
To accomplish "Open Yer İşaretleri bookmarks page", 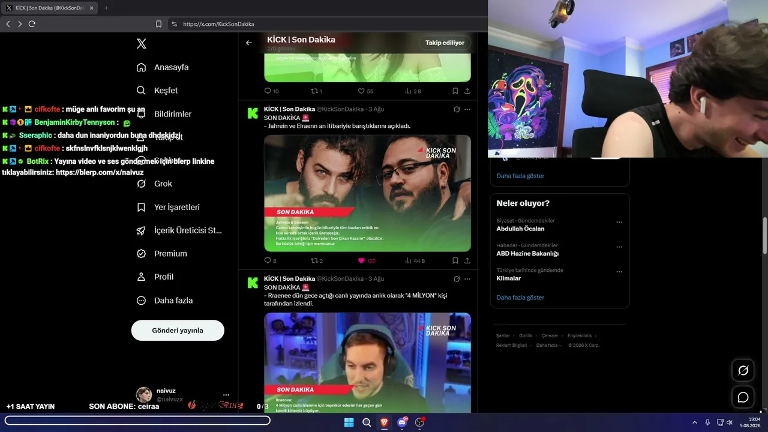I will click(x=168, y=207).
